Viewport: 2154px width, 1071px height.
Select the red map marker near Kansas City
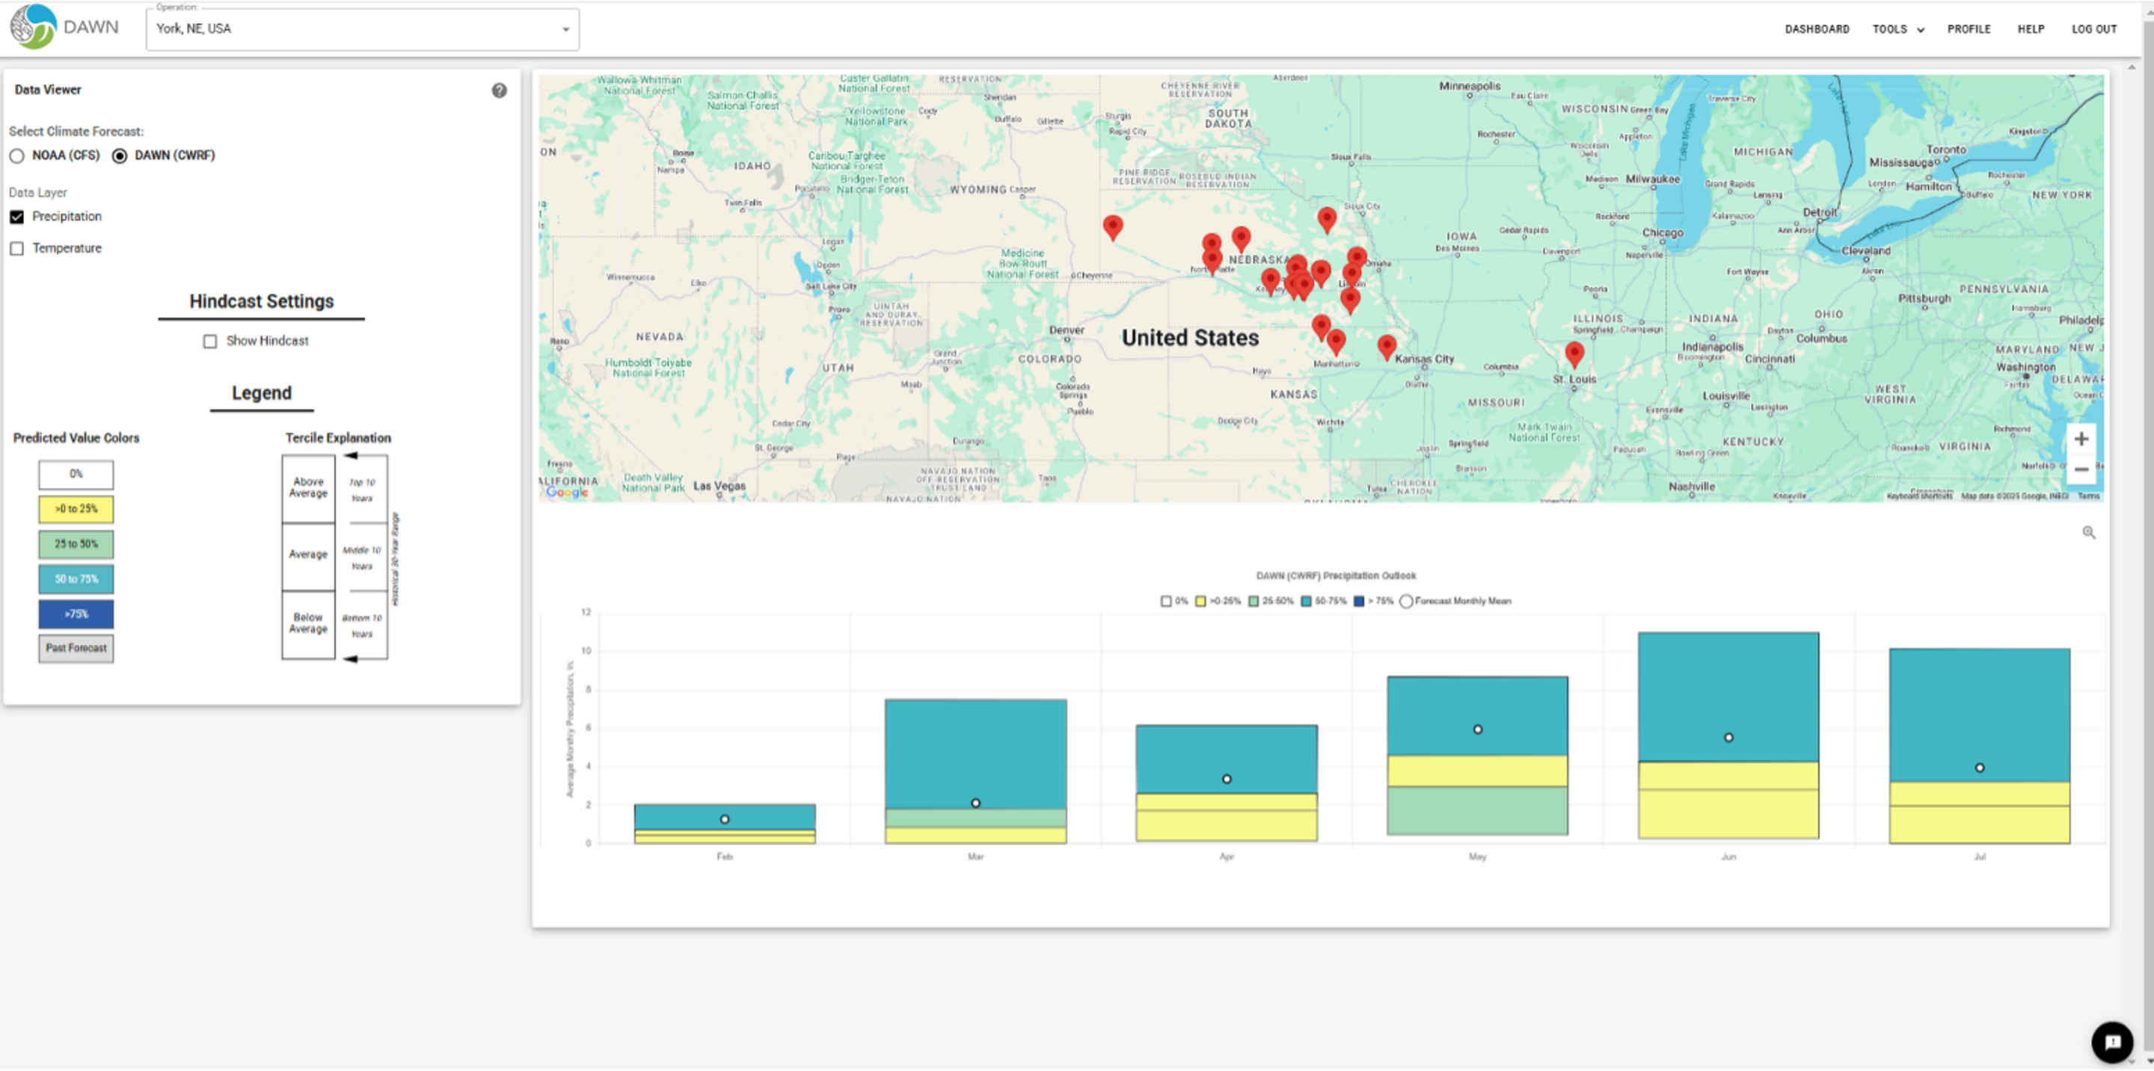pos(1387,345)
